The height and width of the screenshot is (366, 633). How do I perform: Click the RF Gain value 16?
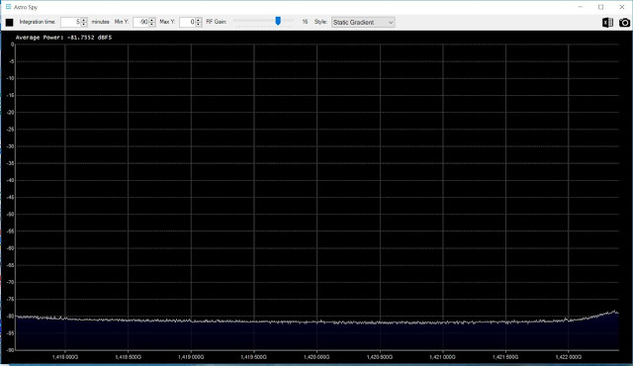(x=305, y=22)
